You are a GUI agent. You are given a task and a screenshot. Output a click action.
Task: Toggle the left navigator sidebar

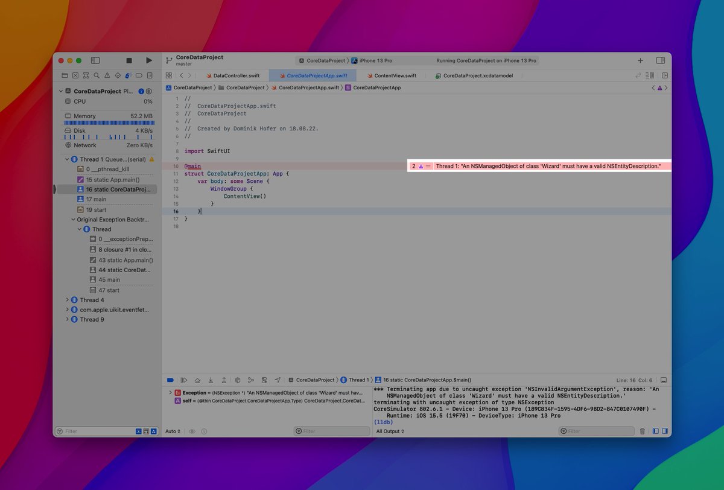(x=95, y=60)
